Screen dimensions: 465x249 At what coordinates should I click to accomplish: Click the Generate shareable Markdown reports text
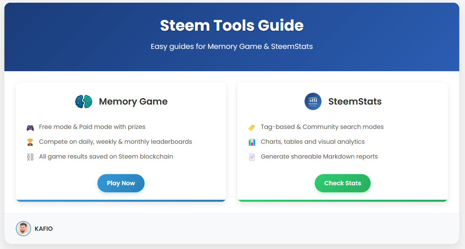coord(319,157)
